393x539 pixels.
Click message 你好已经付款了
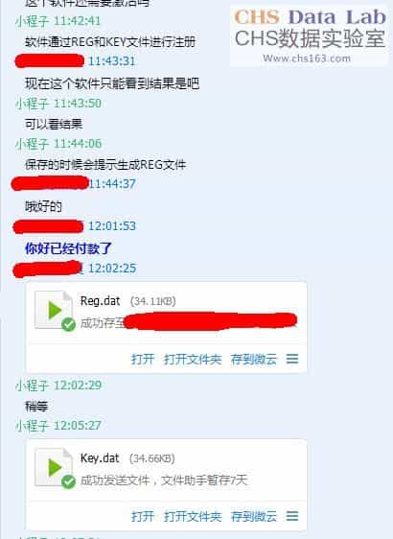[68, 248]
